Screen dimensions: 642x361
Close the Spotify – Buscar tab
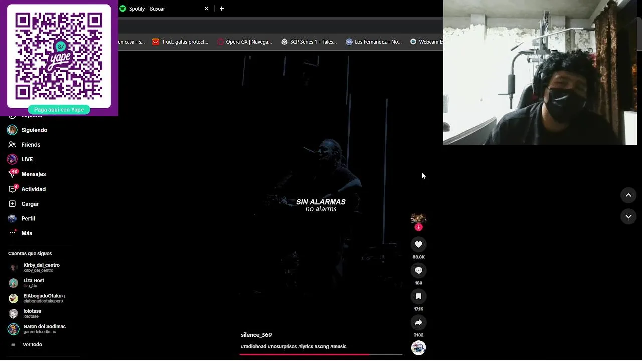206,9
